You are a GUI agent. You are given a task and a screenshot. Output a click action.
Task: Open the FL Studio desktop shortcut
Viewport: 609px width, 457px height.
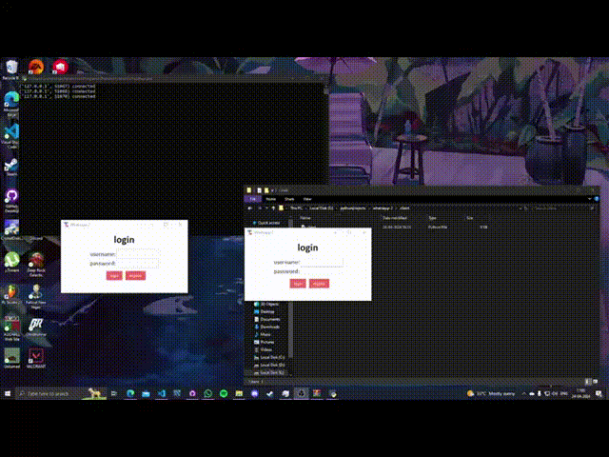coord(11,294)
